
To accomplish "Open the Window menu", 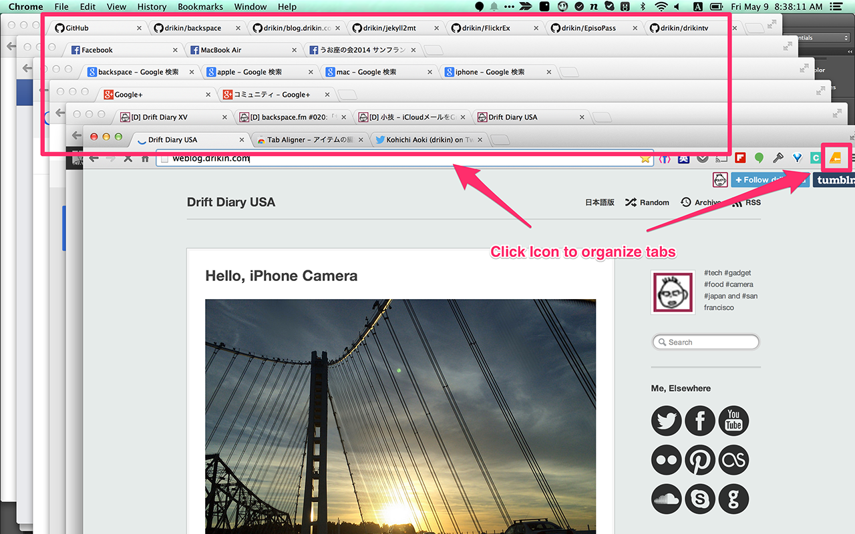I will 250,7.
